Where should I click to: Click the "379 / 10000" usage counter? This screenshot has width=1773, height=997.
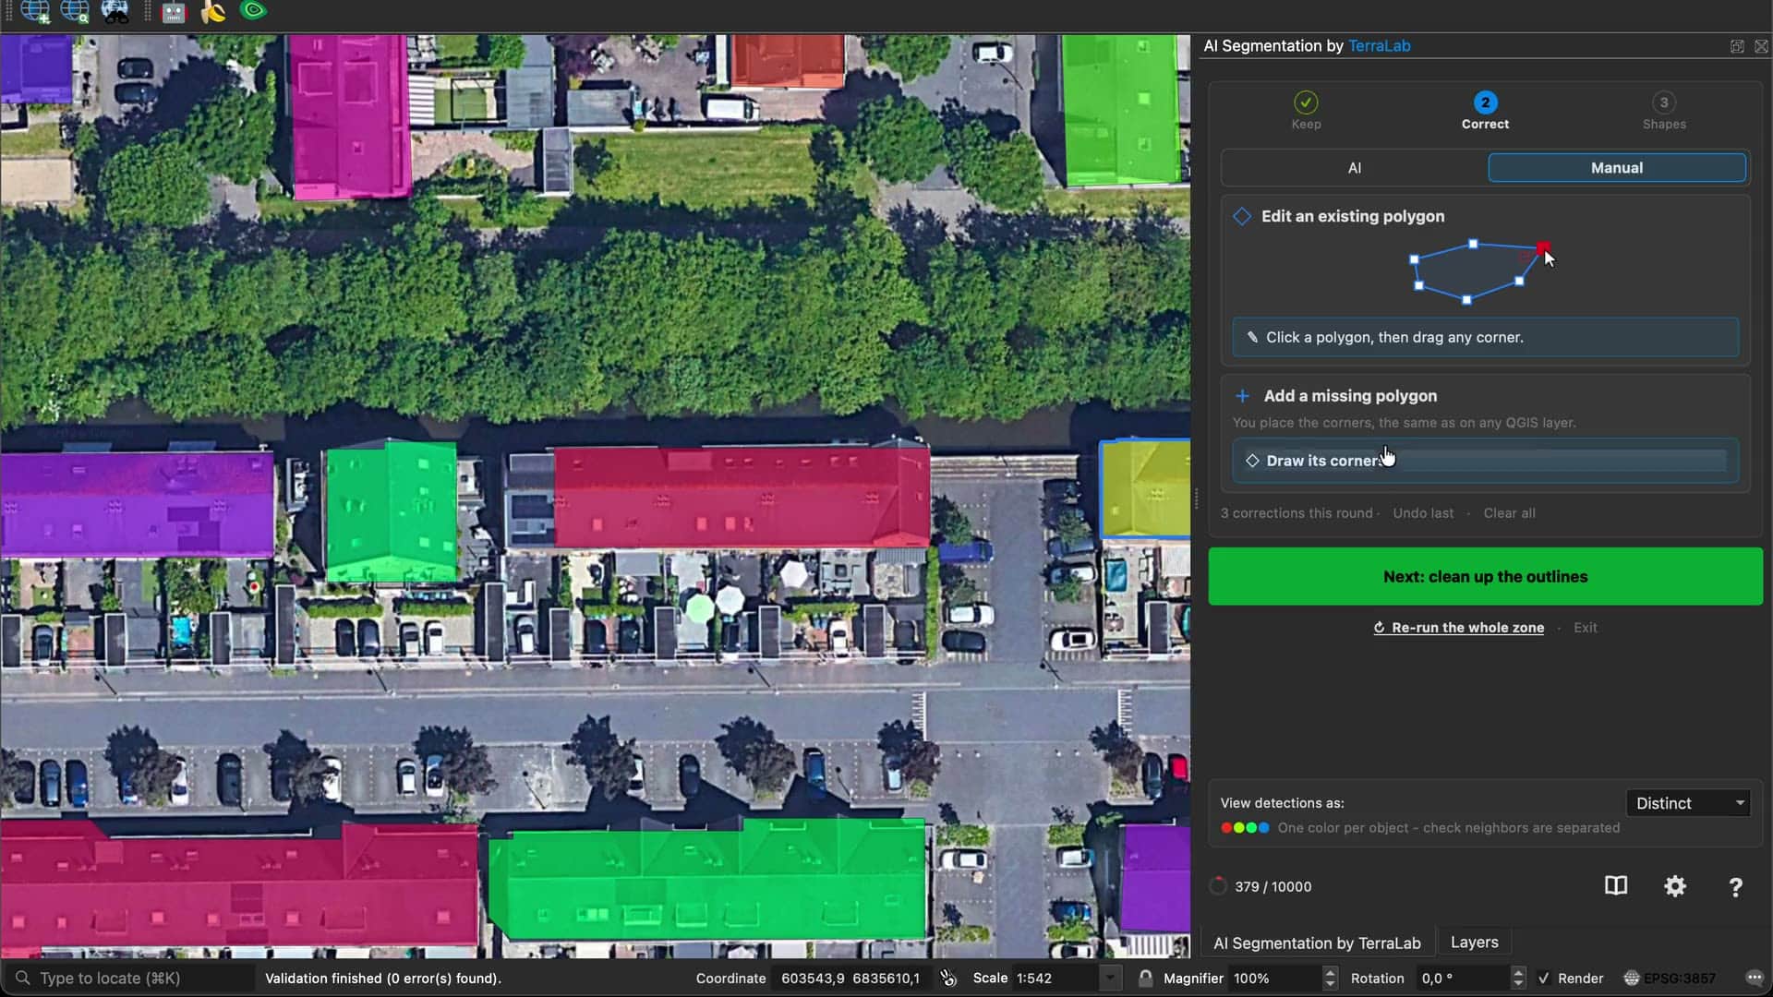pyautogui.click(x=1272, y=887)
